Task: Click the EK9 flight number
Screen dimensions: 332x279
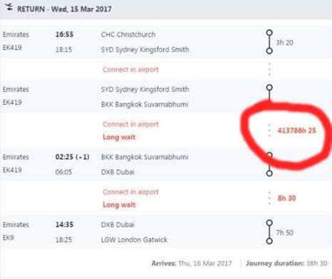Action: click(x=9, y=238)
